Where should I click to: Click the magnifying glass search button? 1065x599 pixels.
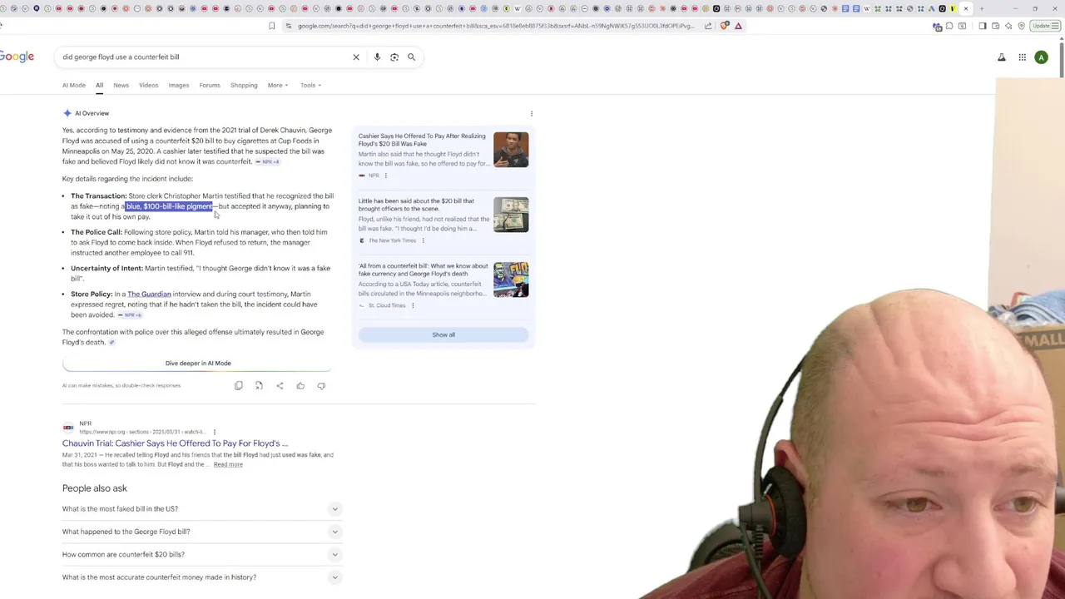coord(411,57)
